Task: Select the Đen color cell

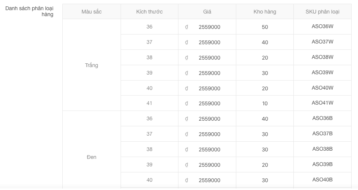Action: (92, 157)
